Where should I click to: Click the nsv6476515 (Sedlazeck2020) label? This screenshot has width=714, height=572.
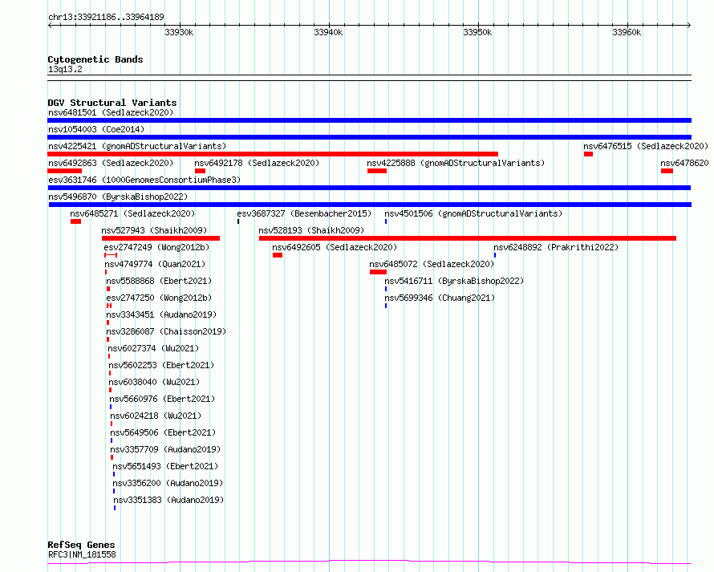[646, 146]
